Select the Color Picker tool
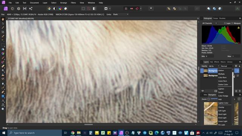 click(x=3, y=28)
